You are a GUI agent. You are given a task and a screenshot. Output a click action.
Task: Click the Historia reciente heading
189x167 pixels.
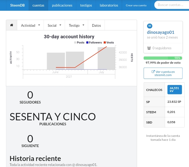[35, 158]
